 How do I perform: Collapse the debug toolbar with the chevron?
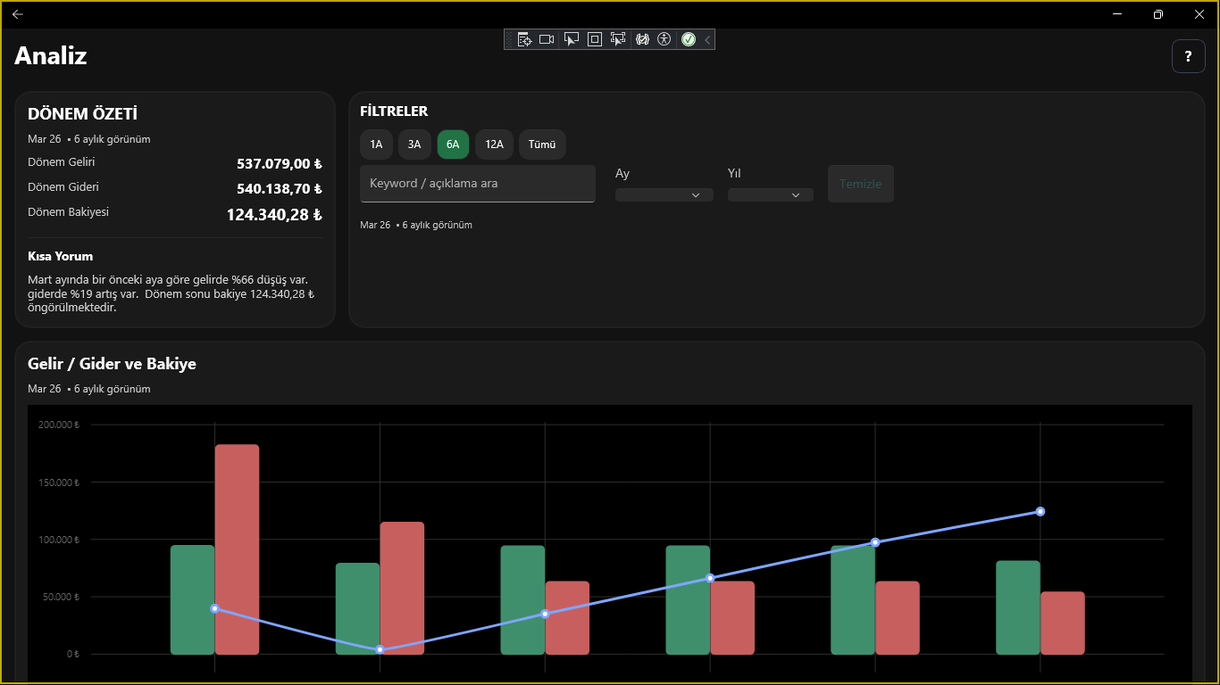(x=707, y=39)
